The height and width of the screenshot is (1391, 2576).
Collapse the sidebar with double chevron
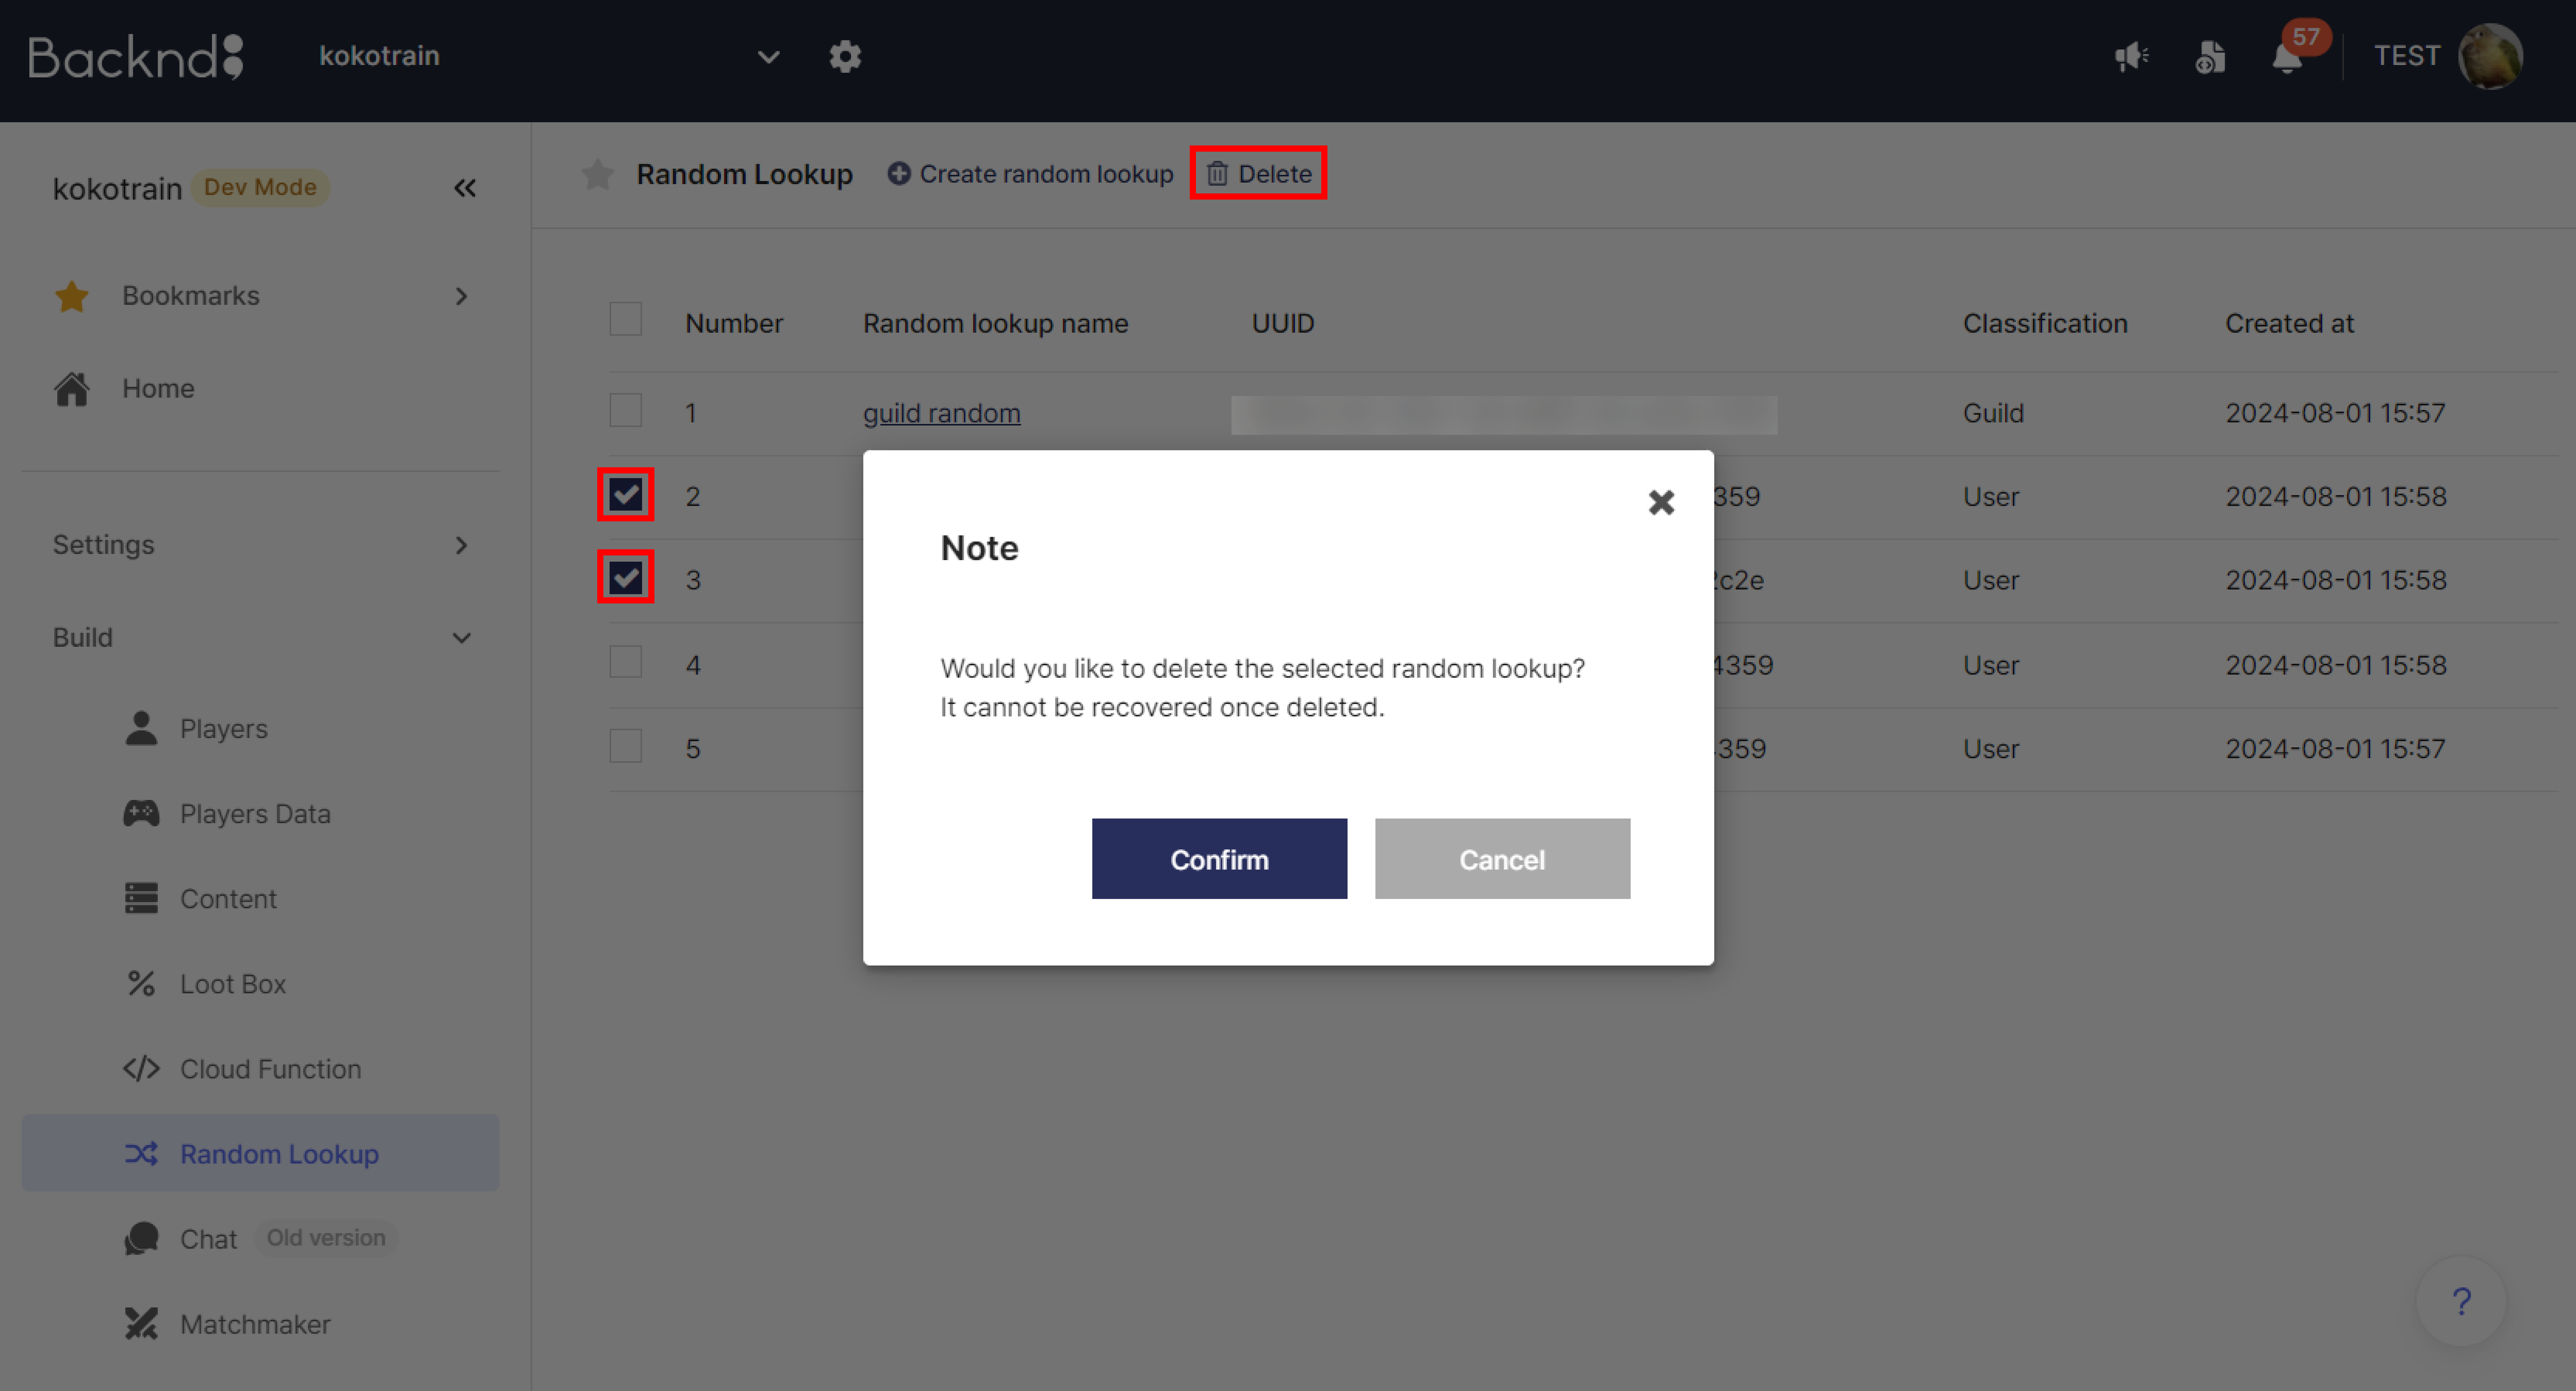465,188
